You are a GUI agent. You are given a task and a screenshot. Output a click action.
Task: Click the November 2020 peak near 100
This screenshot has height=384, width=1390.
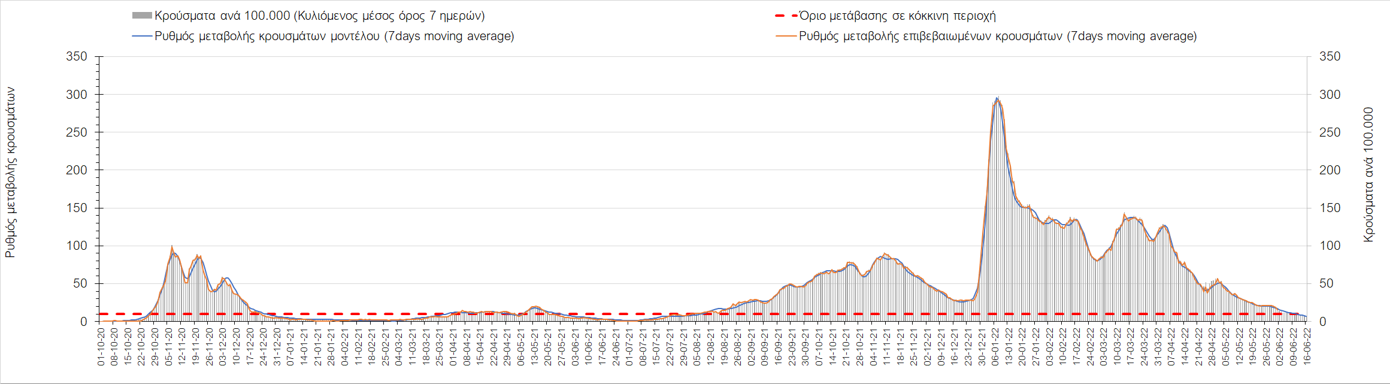172,247
